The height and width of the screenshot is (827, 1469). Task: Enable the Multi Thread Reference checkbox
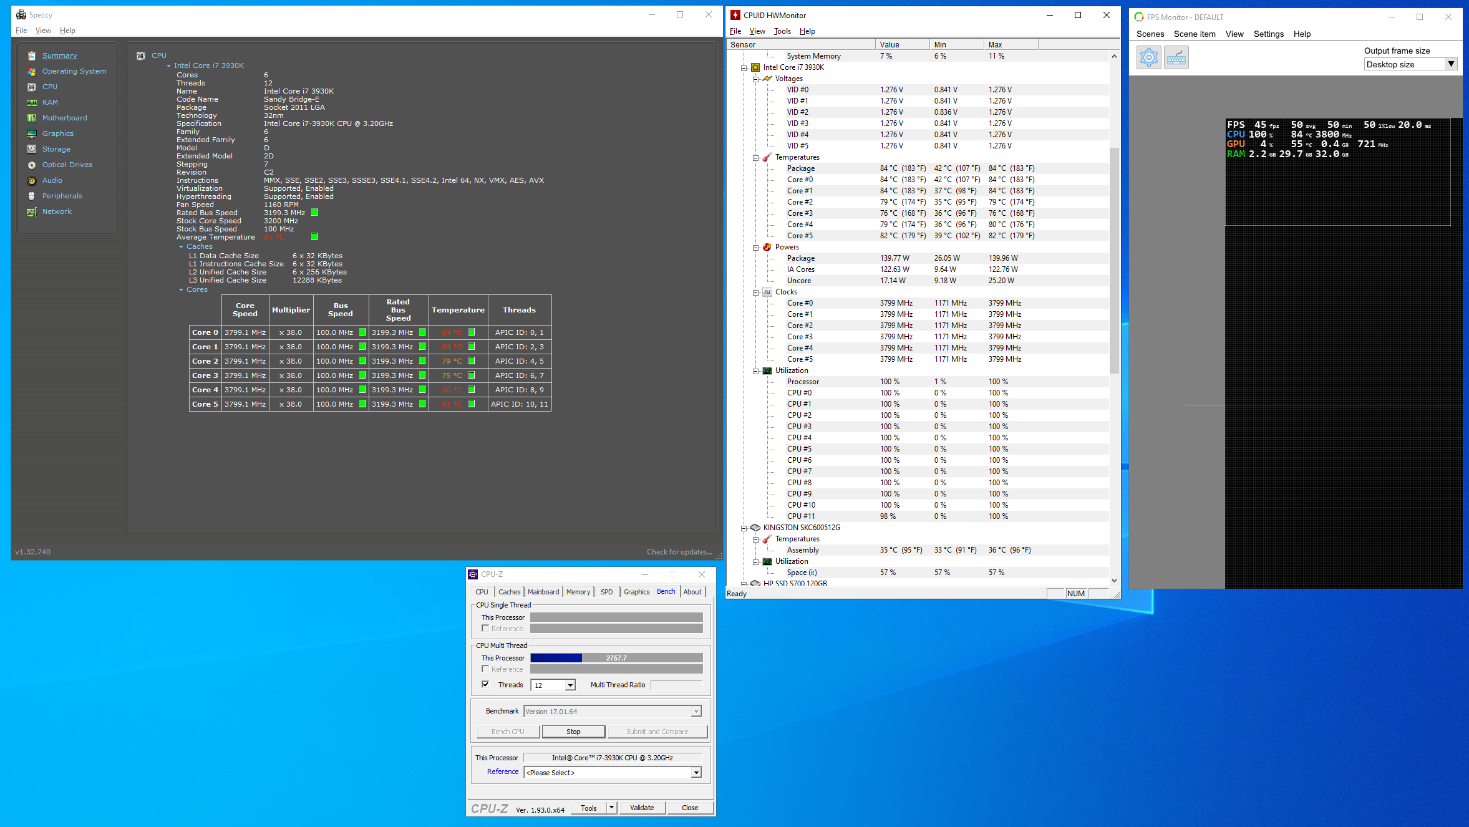485,669
